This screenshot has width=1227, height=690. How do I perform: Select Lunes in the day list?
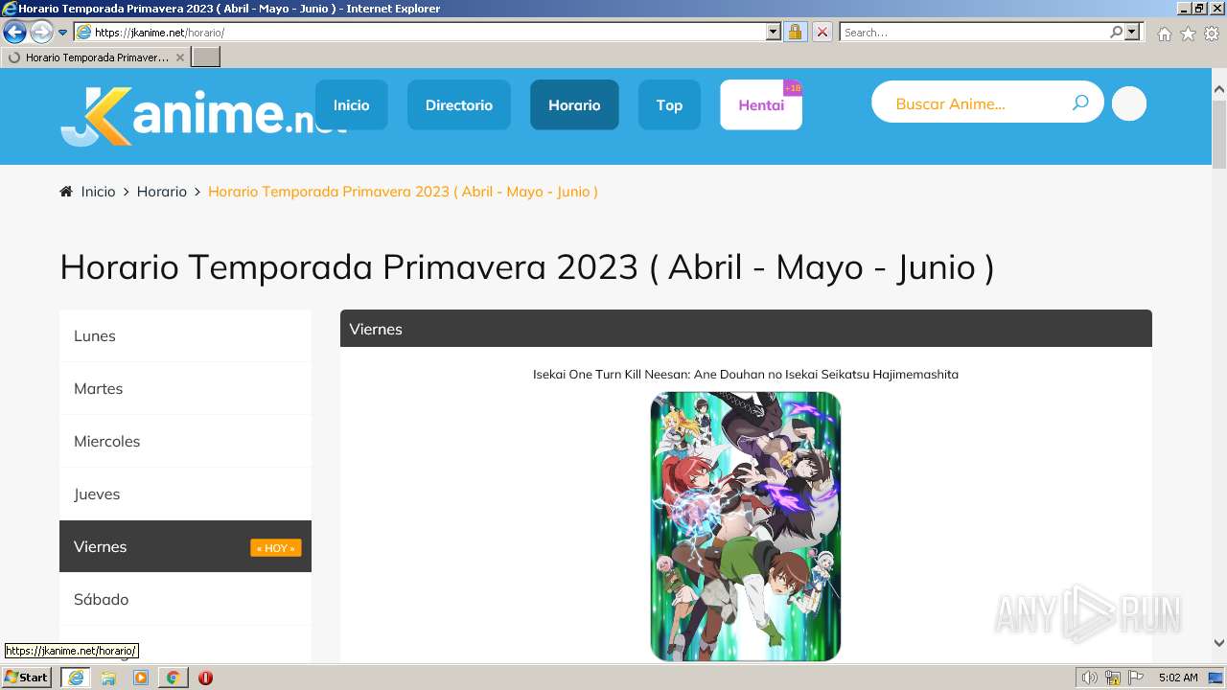click(x=185, y=335)
